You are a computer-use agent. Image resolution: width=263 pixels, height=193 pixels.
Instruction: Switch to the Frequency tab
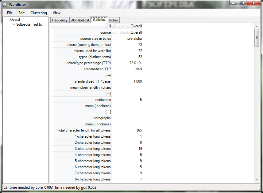pyautogui.click(x=60, y=20)
